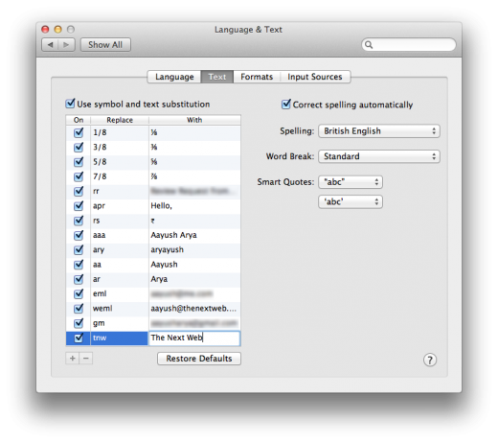498x443 pixels.
Task: Select the 'Hello,' replacement cell
Action: tap(194, 206)
